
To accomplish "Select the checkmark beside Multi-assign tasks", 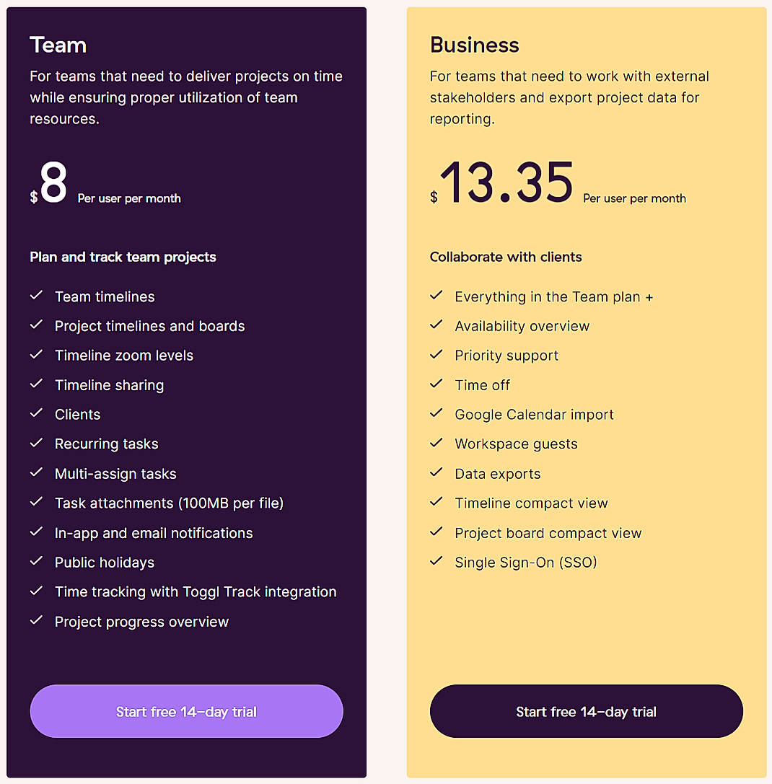I will point(37,473).
